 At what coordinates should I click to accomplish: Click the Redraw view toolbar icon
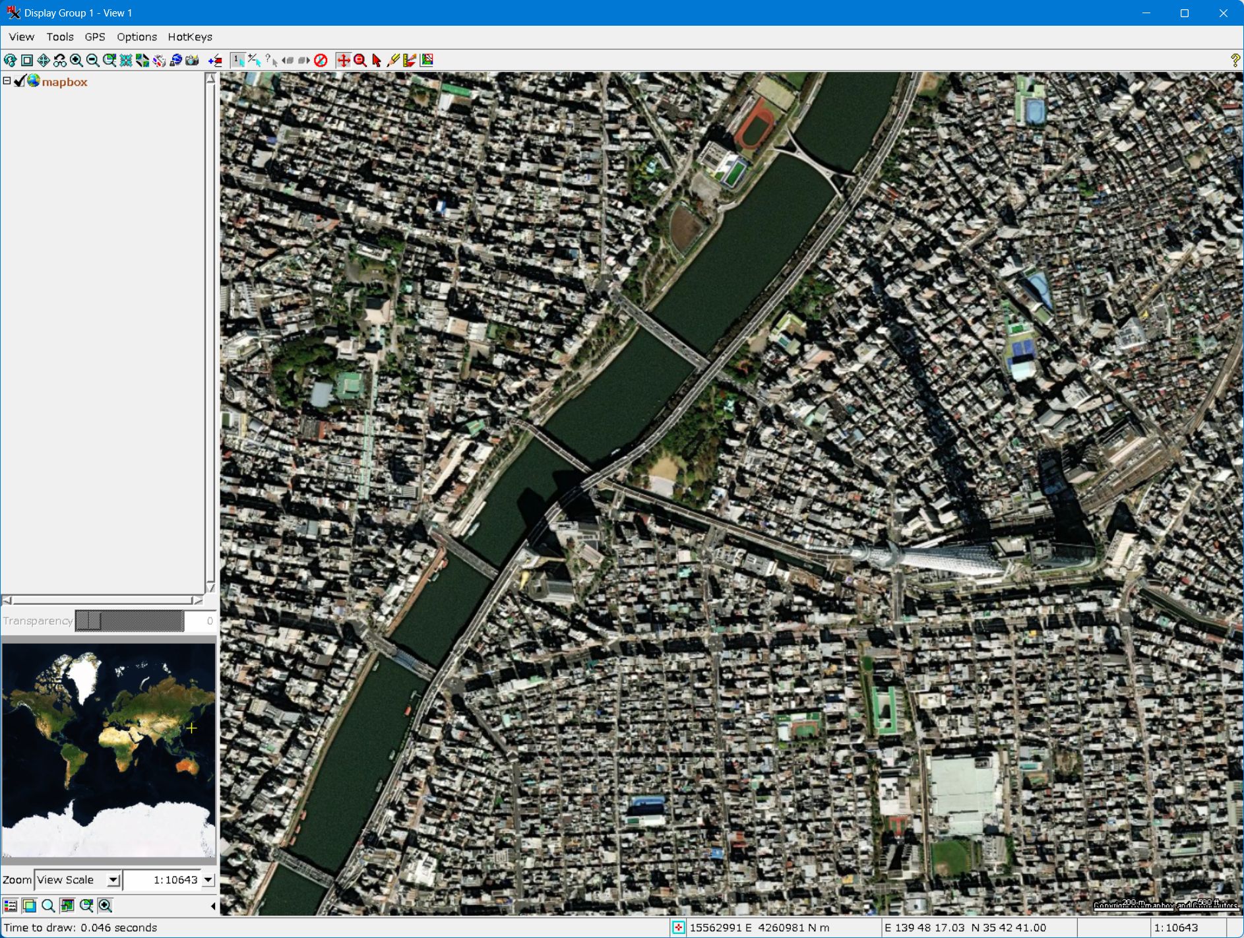[x=11, y=61]
